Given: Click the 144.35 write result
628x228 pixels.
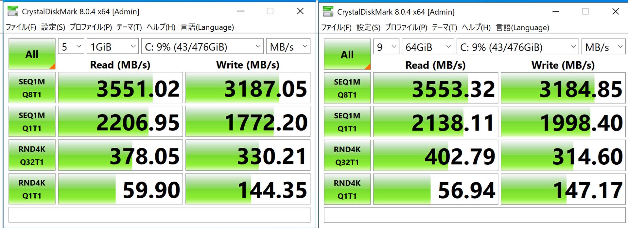Looking at the screenshot, I should coord(248,189).
